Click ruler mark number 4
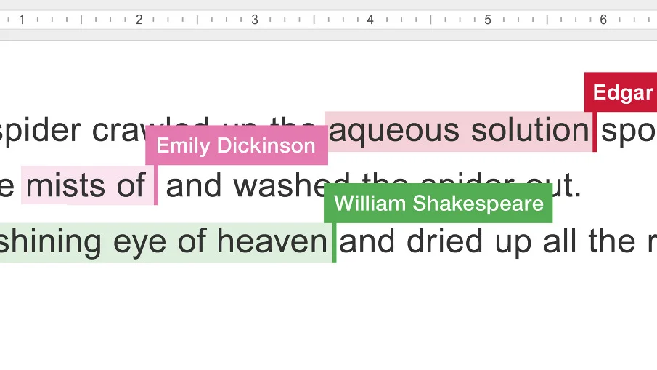657x370 pixels. tap(370, 20)
